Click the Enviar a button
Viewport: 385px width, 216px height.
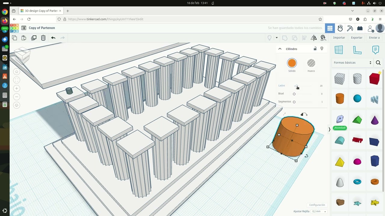pyautogui.click(x=374, y=37)
